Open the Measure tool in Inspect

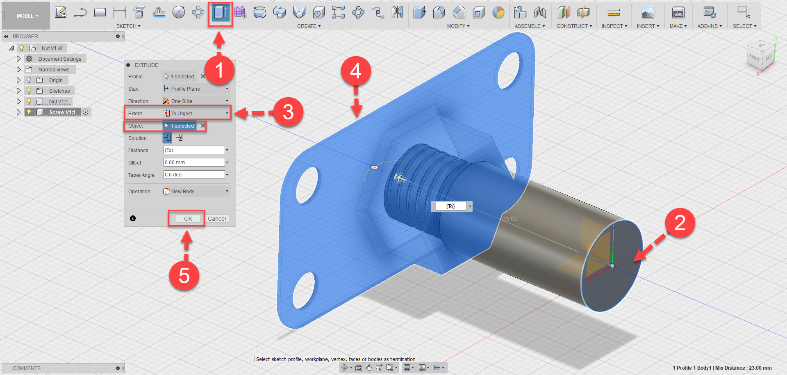(x=614, y=12)
